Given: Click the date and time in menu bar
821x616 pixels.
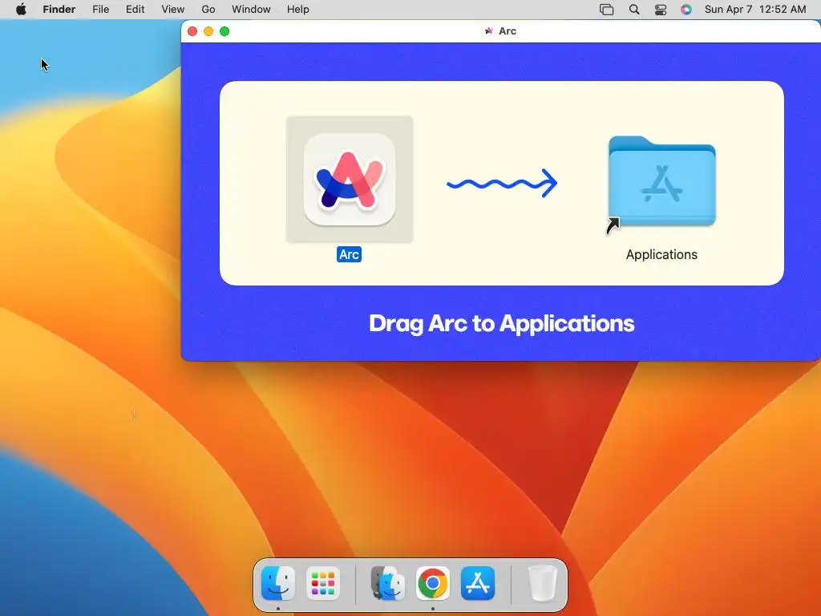Looking at the screenshot, I should pos(755,10).
